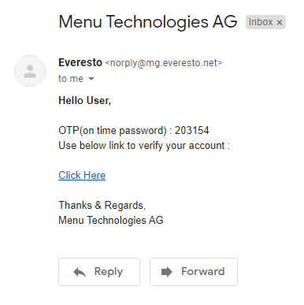Expand recipient details arrow next to "to me"
The height and width of the screenshot is (305, 304).
91,79
